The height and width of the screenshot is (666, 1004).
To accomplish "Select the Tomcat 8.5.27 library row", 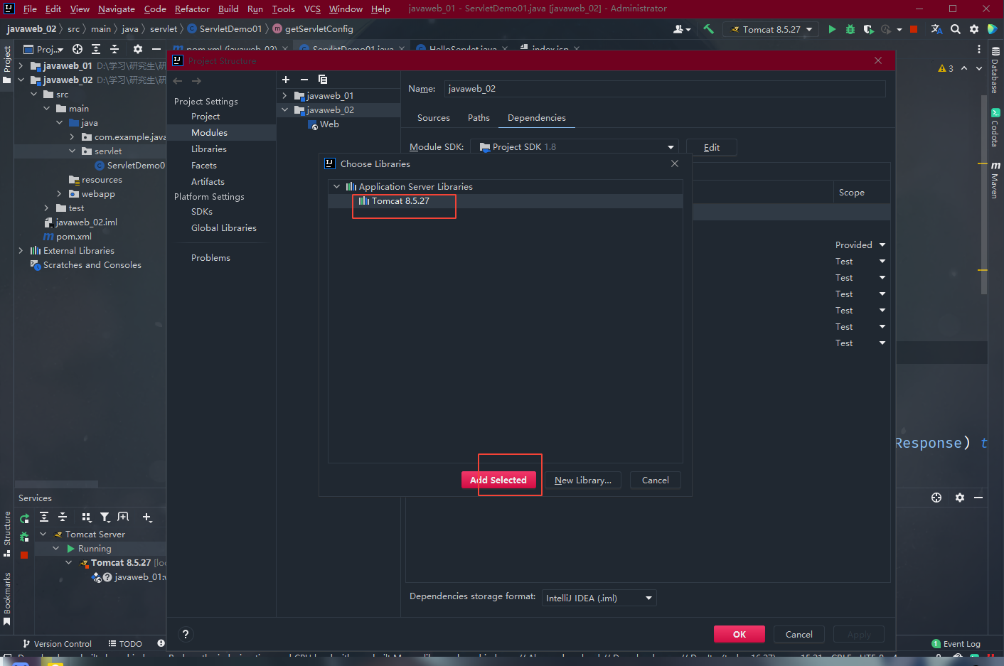I will click(506, 201).
